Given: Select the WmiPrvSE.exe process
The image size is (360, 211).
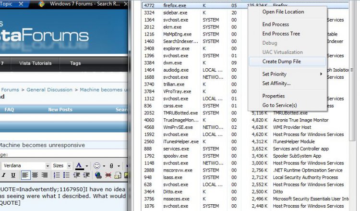Looking at the screenshot, I should coord(178,127).
